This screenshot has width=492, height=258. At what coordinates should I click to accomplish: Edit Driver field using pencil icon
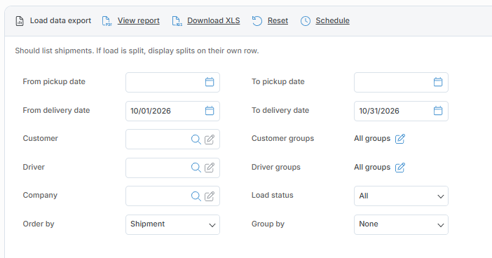[x=210, y=168]
